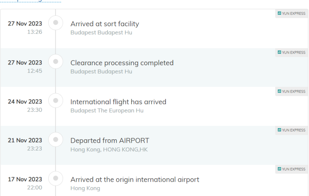Click Yun Express icon on sort facility entry
This screenshot has width=309, height=196.
(279, 13)
